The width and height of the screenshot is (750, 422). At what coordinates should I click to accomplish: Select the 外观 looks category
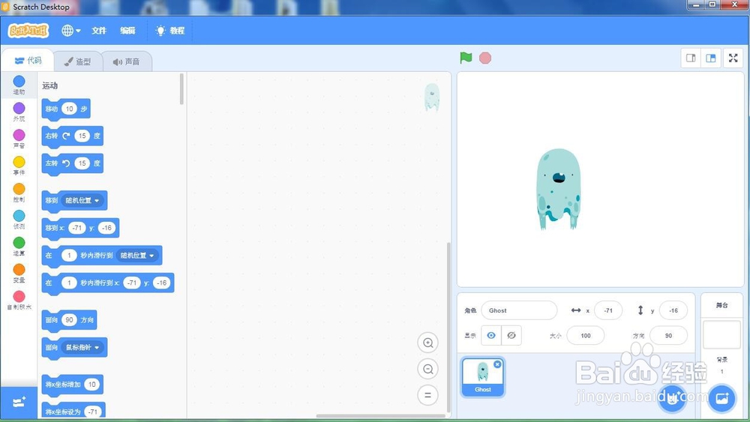point(19,112)
